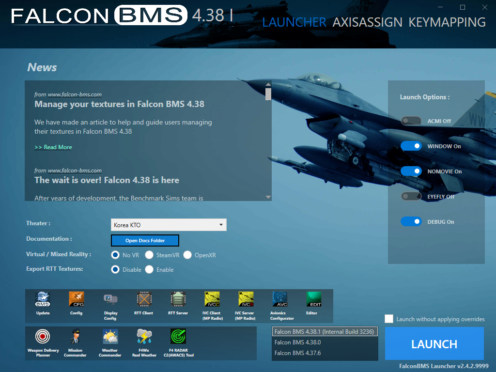
Task: Click 'Manage your textures in Falcon BMS 4.38' headline
Action: click(119, 104)
